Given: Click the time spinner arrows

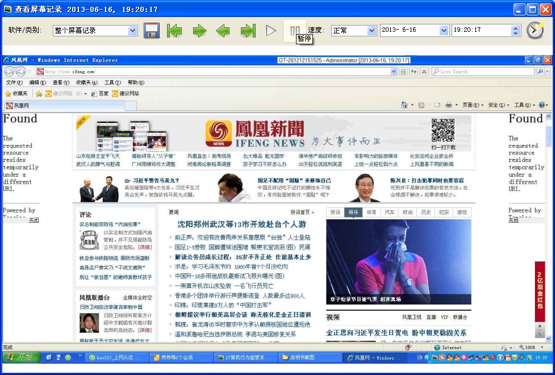Looking at the screenshot, I should pos(516,30).
